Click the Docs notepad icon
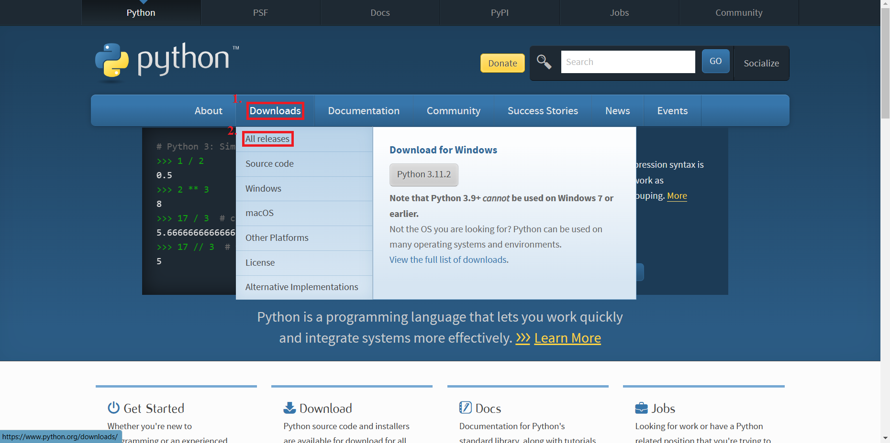 [465, 408]
